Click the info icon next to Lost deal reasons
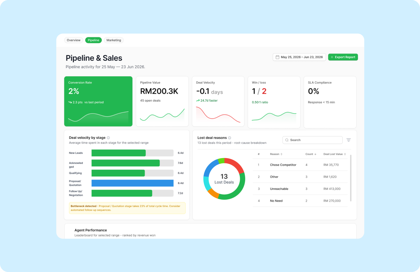Viewport: 420px width, 272px height. 230,138
